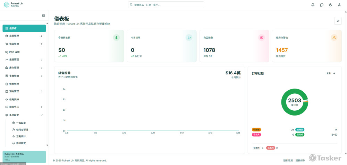
Task: Click the dashboard refresh button
Action: tap(338, 21)
